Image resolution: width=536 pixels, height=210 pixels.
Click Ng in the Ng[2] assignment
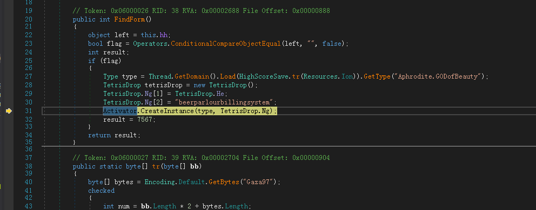(x=149, y=102)
